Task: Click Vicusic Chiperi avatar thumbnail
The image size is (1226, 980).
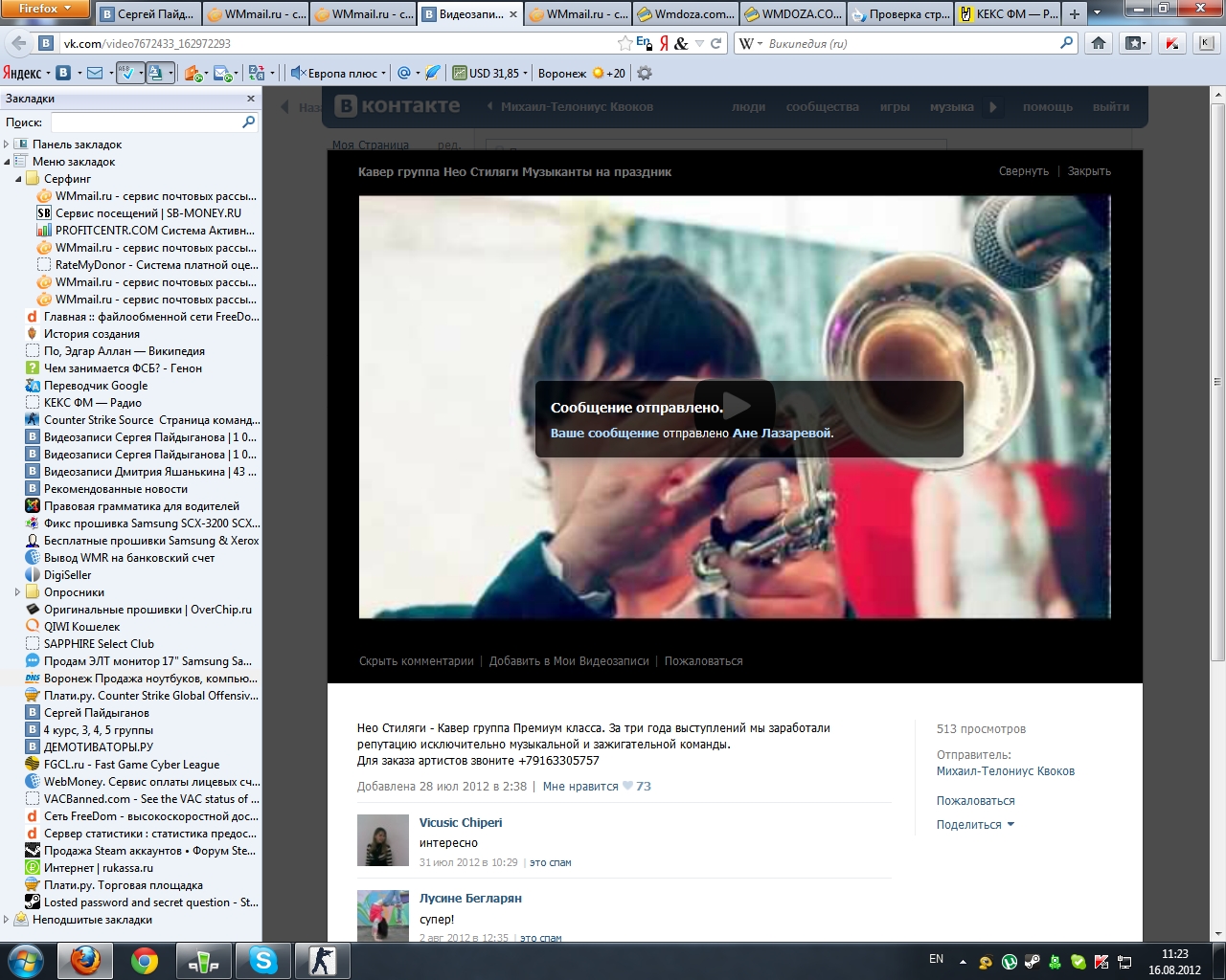Action: click(x=383, y=841)
